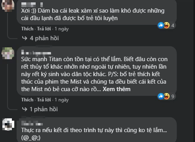
Task: Click 'Thích' under the Titan comment
Action: (27, 100)
